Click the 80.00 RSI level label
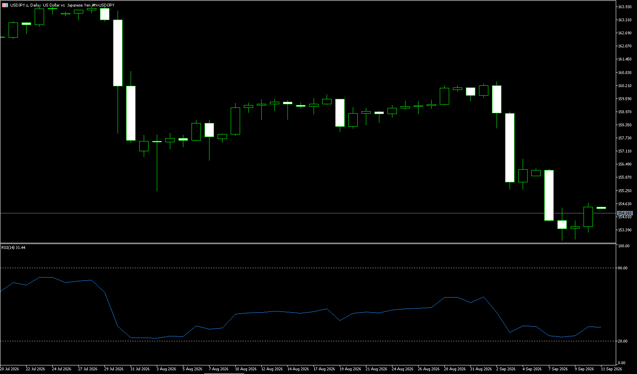This screenshot has height=374, width=637. pyautogui.click(x=623, y=268)
